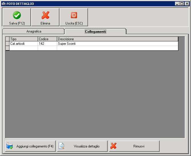
Task: Click the red X Elimina icon
Action: pyautogui.click(x=45, y=15)
